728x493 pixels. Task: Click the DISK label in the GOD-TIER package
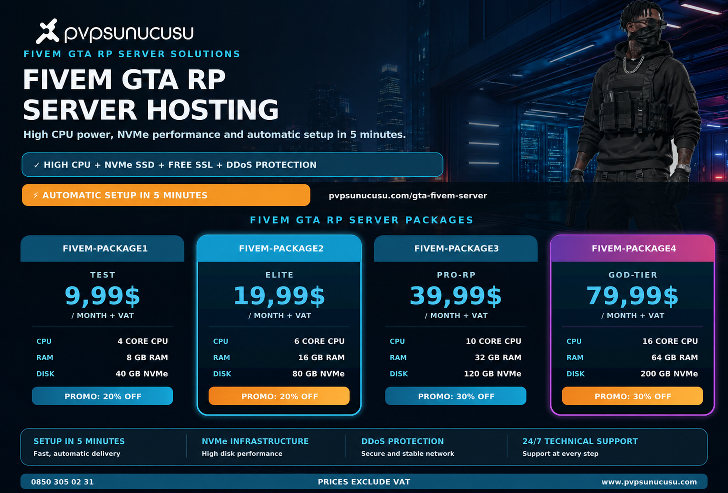point(576,374)
